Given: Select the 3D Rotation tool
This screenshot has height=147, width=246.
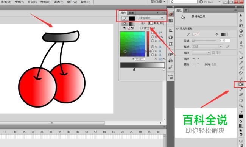Looking at the screenshot, I should 241,31.
